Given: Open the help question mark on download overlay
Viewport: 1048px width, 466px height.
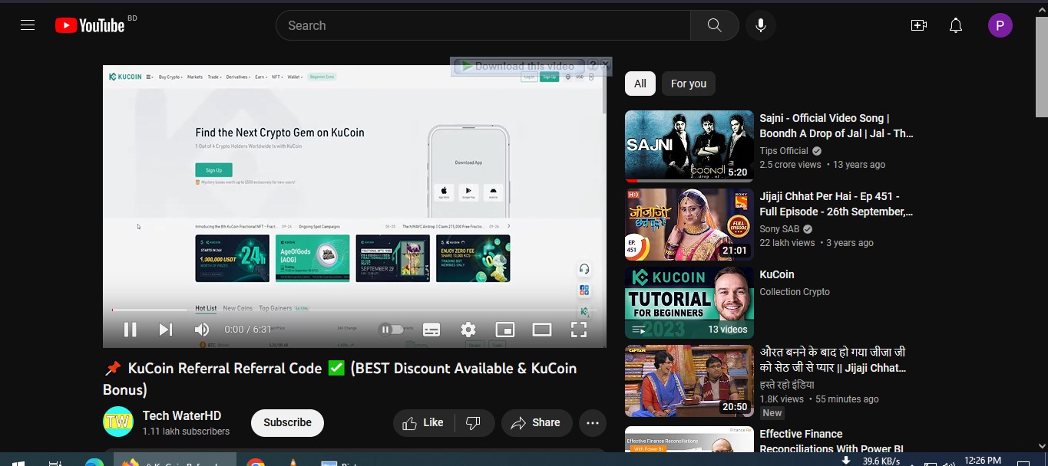Looking at the screenshot, I should pyautogui.click(x=593, y=66).
